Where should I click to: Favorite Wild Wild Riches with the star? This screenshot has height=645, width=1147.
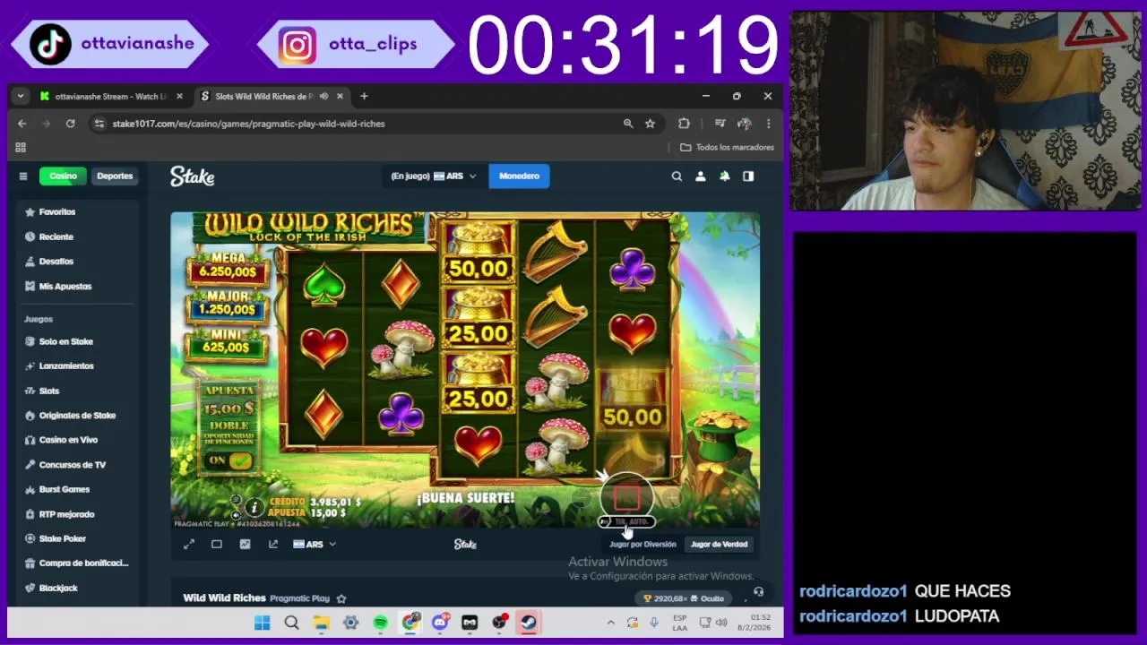(341, 598)
